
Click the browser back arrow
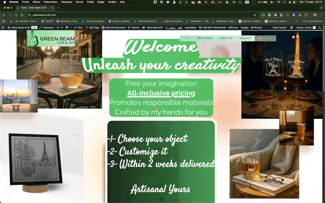coord(4,15)
